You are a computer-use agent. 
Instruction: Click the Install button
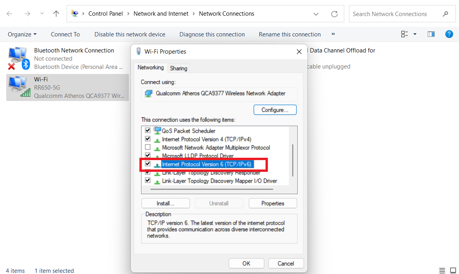(x=165, y=203)
